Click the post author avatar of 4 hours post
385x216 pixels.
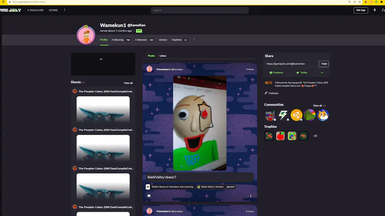click(x=150, y=69)
